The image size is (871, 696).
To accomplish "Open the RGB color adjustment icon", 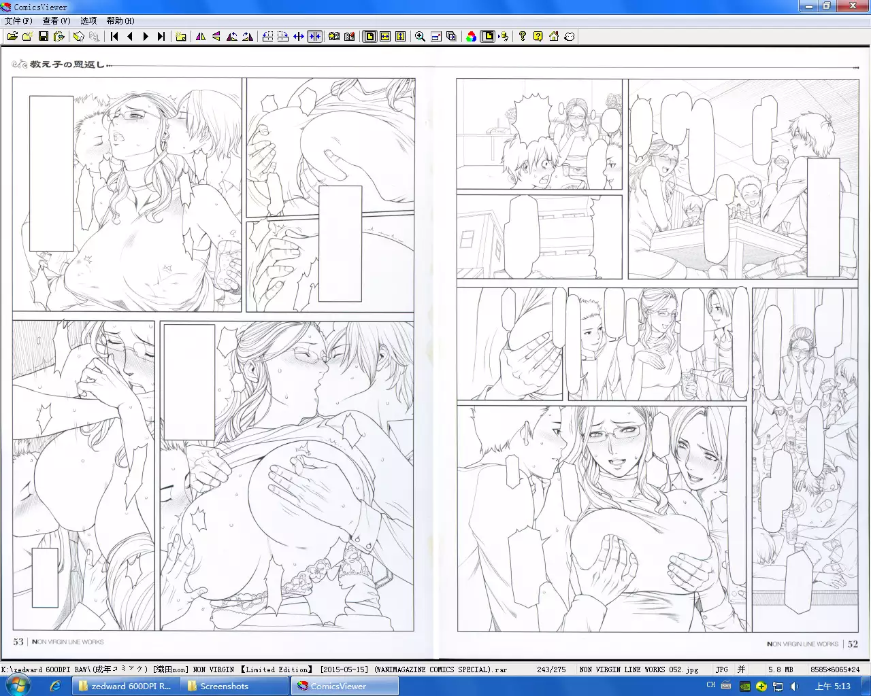I will coord(471,37).
